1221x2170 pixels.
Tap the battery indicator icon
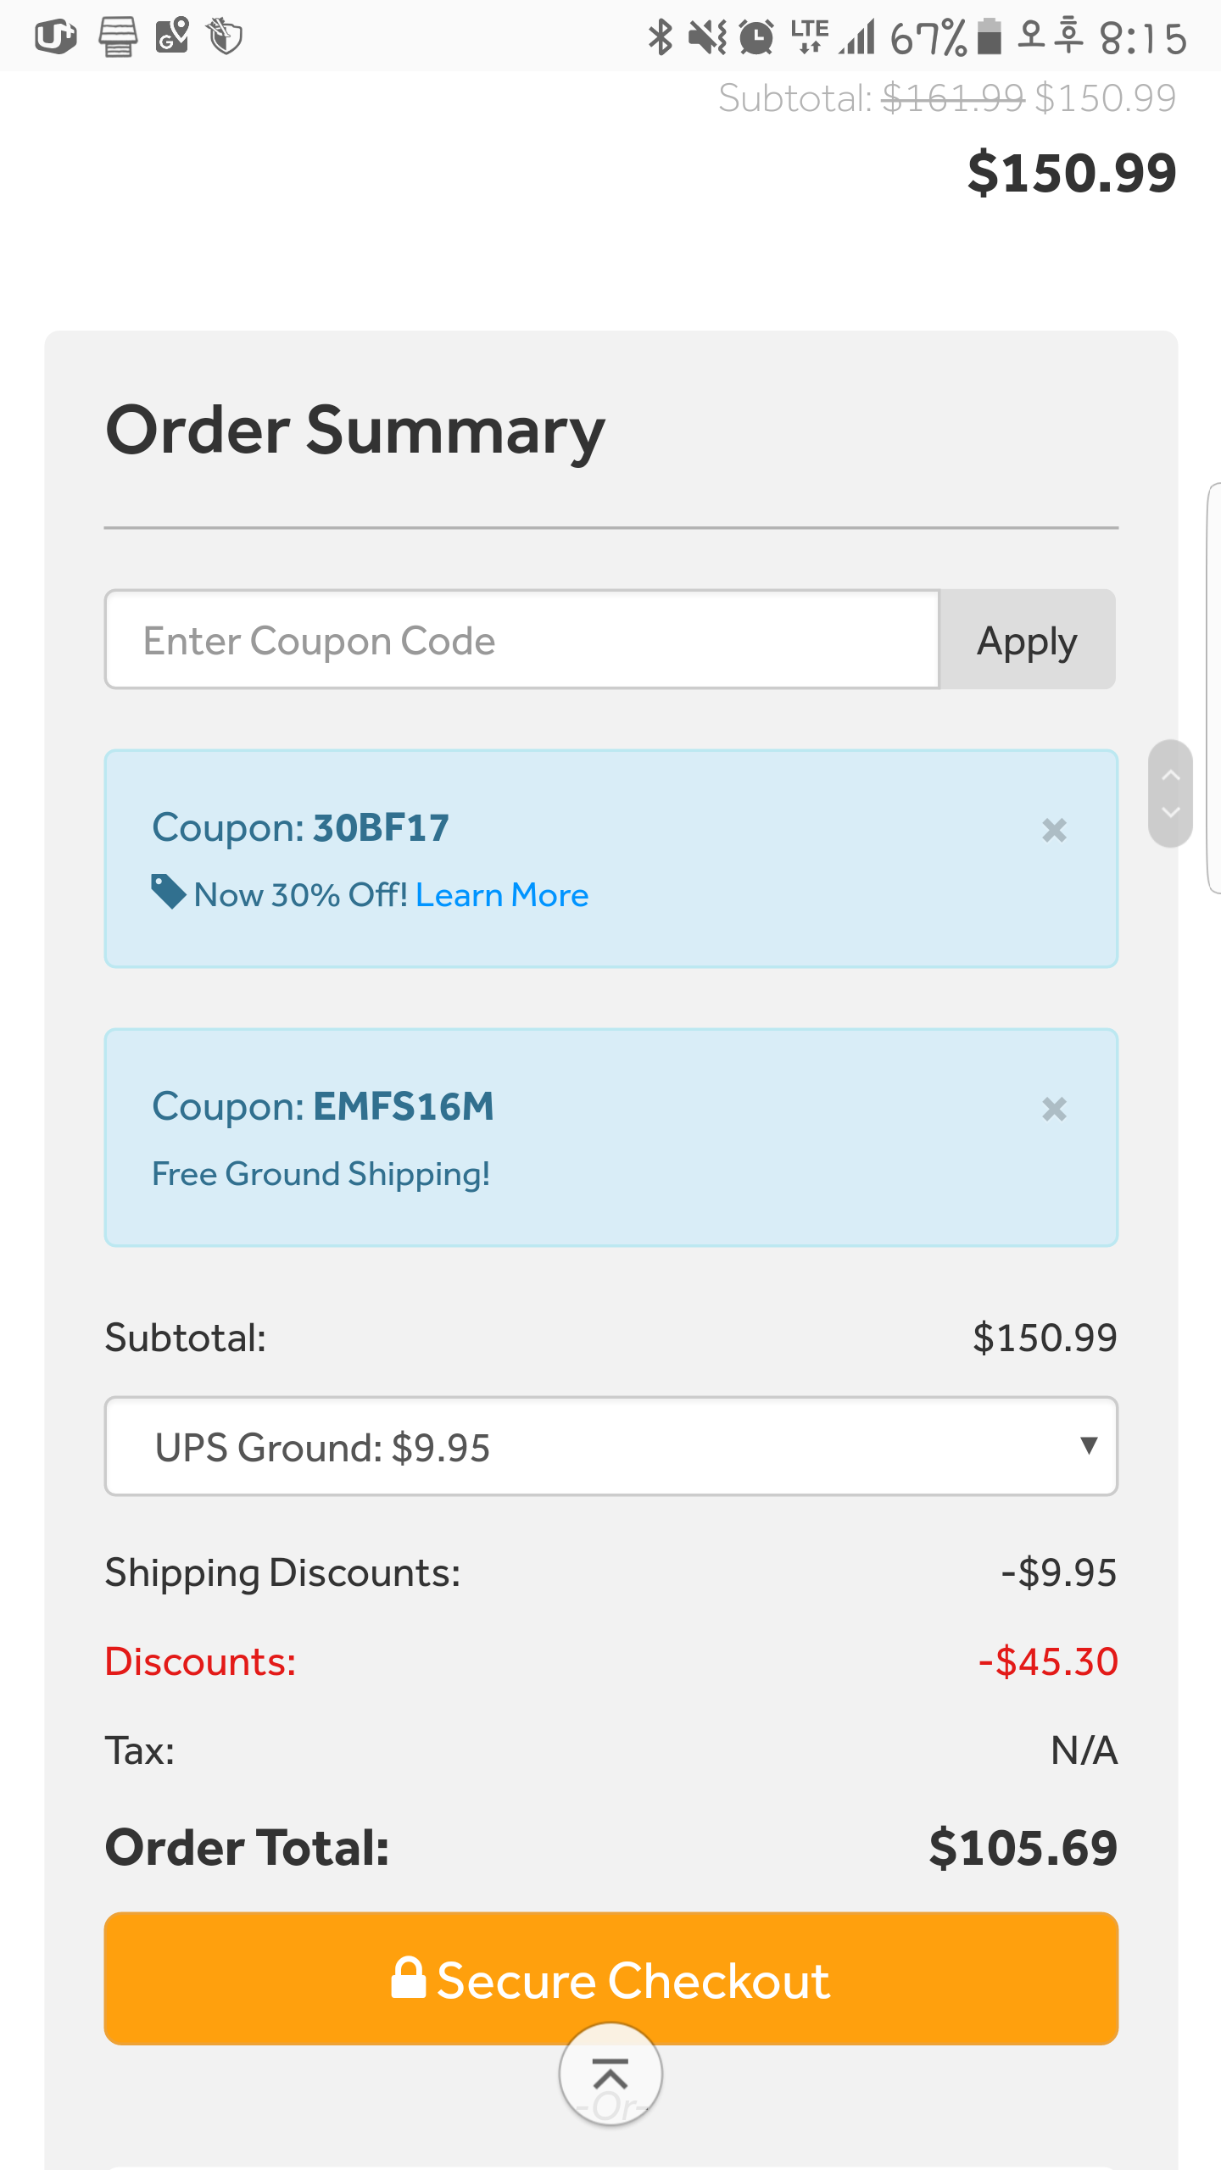pyautogui.click(x=990, y=37)
